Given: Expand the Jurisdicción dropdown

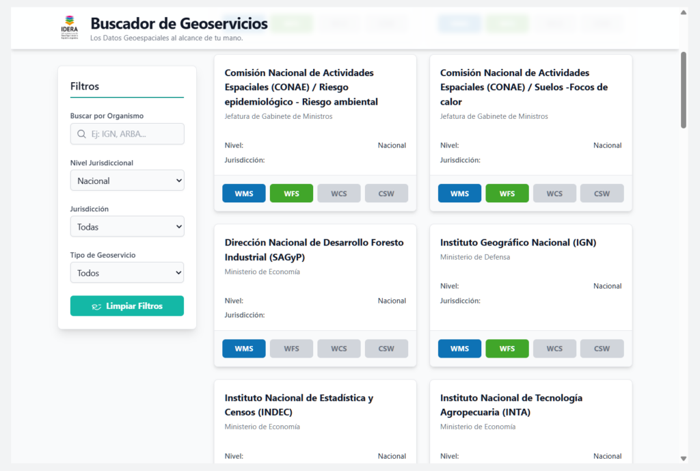Looking at the screenshot, I should tap(127, 226).
